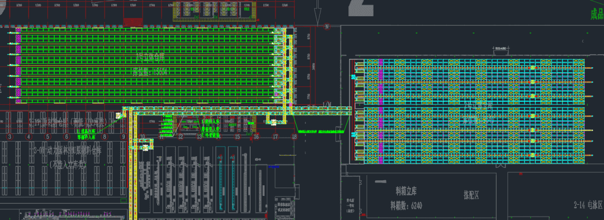Click grid axis bubble number 10
This screenshot has height=220, width=604.
(143, 137)
